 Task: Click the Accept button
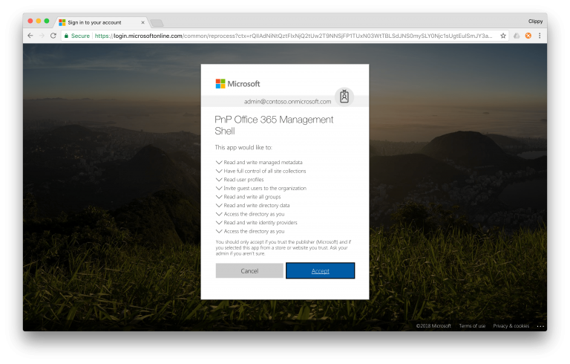pos(321,271)
